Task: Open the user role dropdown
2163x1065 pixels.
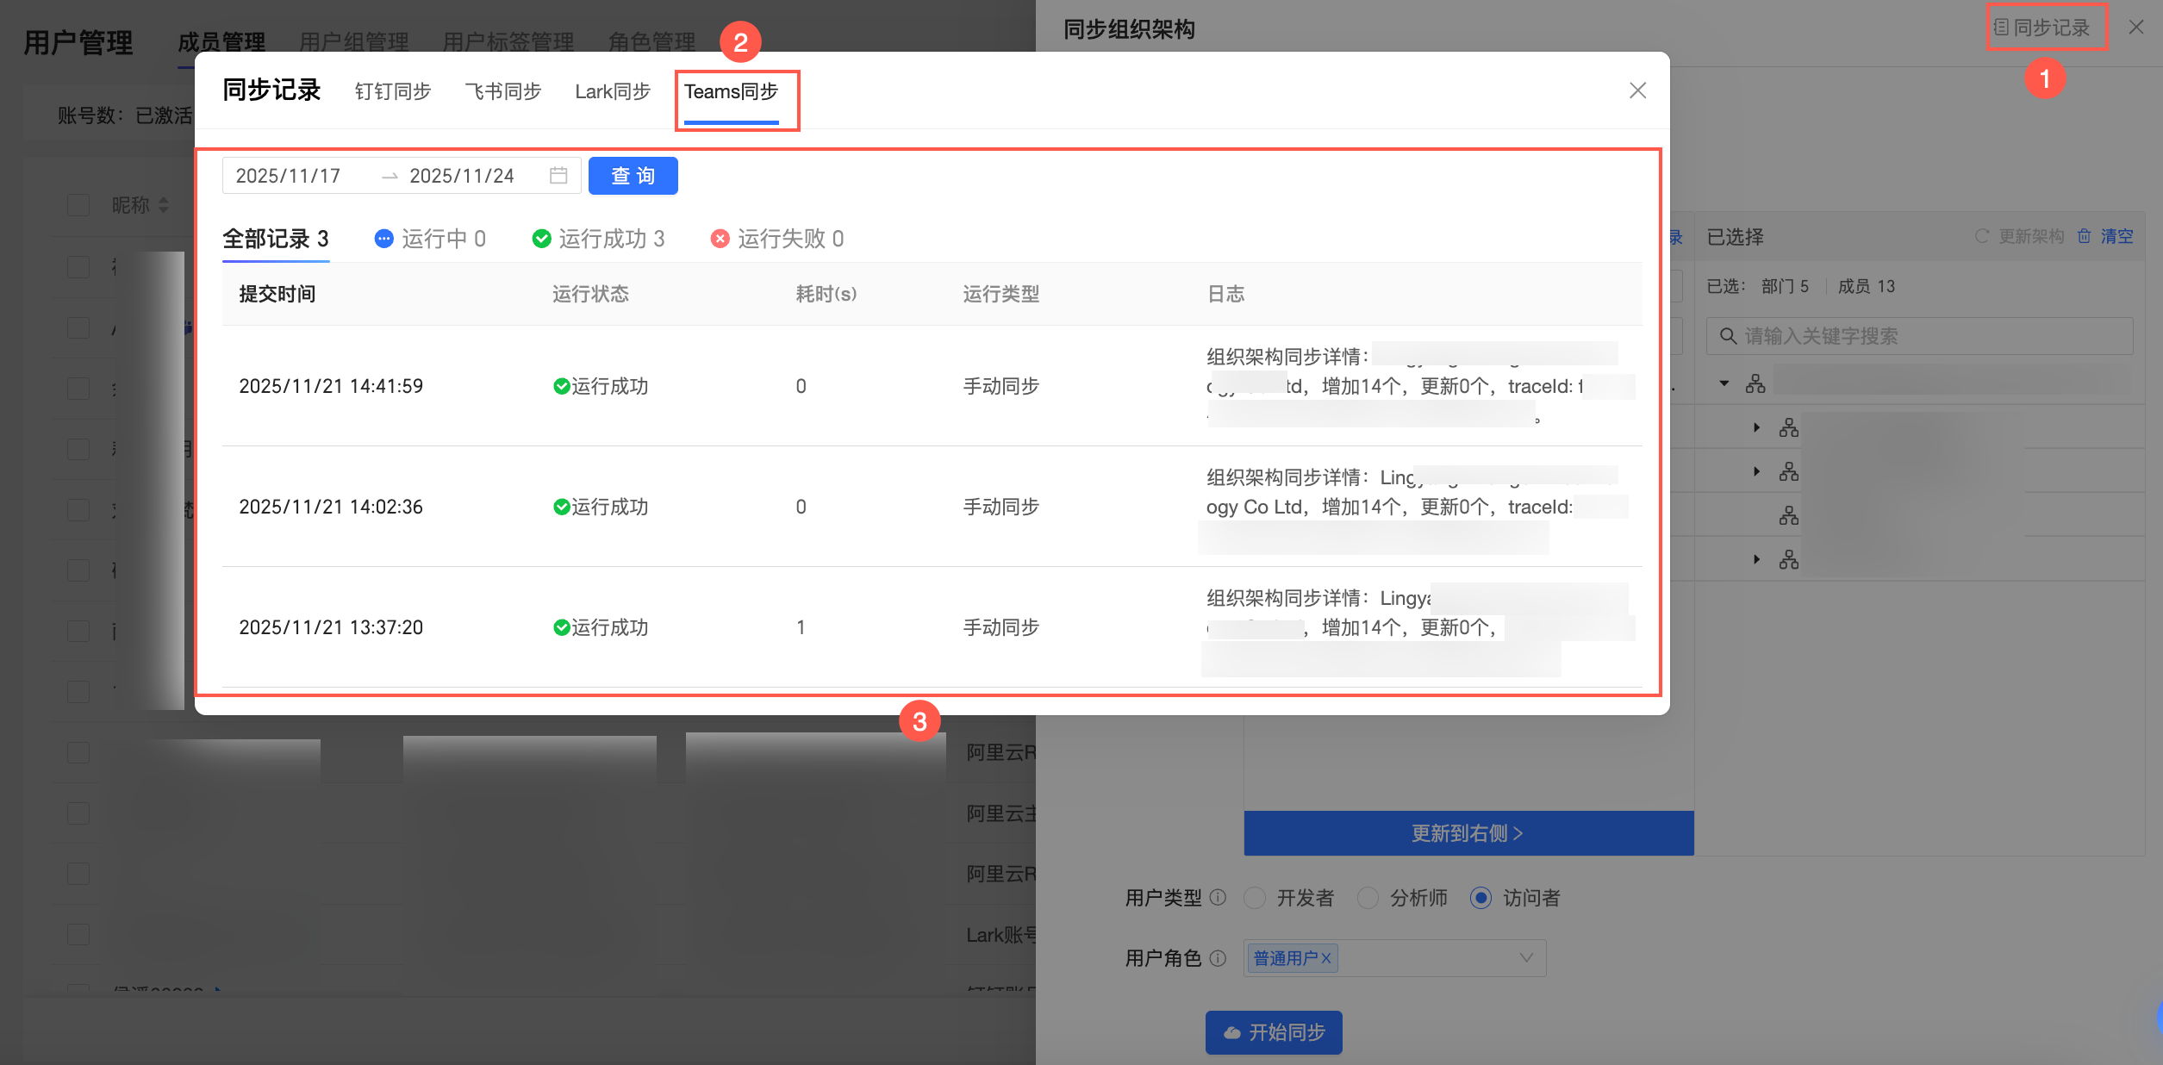Action: click(1525, 958)
